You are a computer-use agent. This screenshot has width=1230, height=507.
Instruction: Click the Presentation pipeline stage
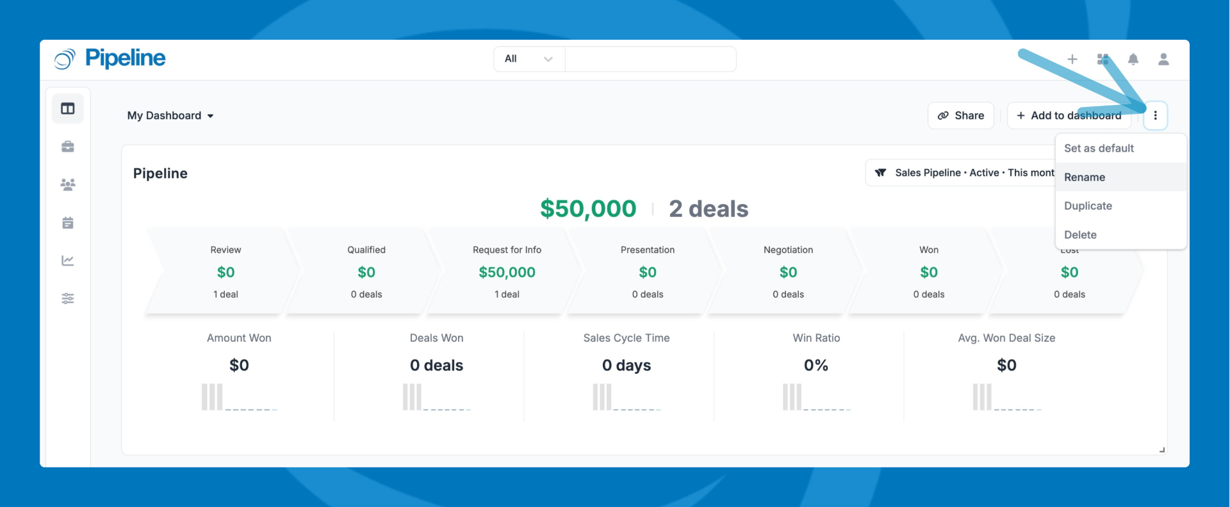(646, 271)
